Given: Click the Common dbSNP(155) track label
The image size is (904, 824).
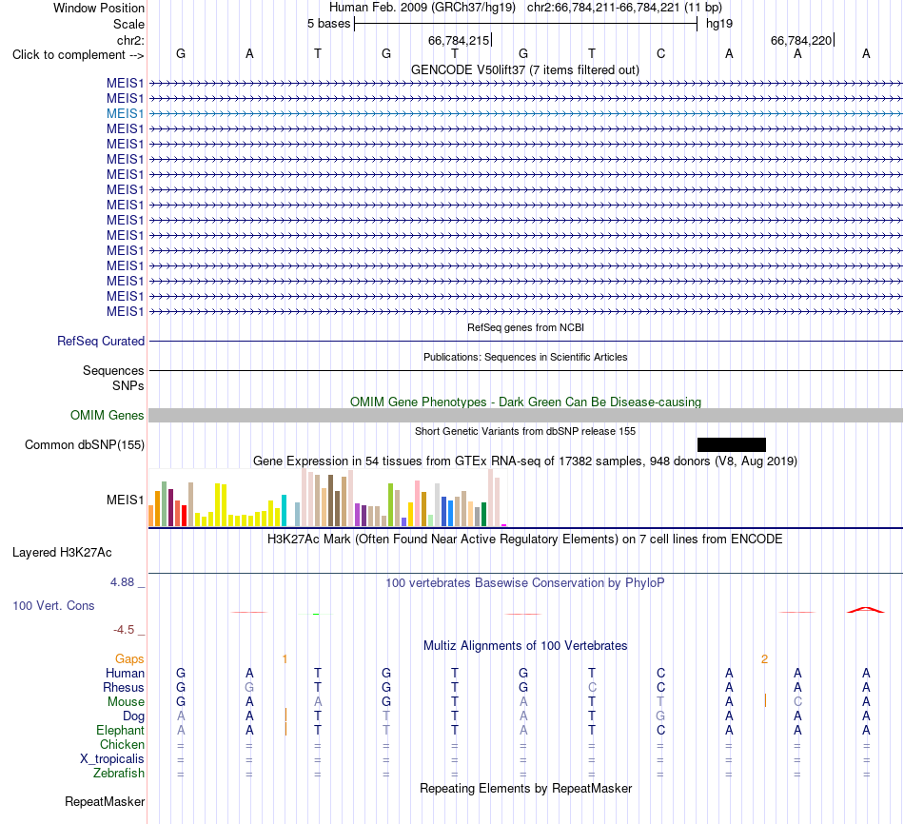Looking at the screenshot, I should click(x=84, y=444).
